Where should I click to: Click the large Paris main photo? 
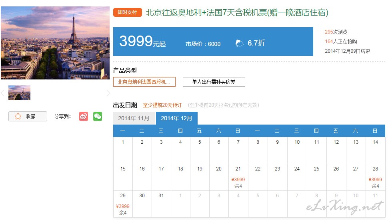[55, 43]
